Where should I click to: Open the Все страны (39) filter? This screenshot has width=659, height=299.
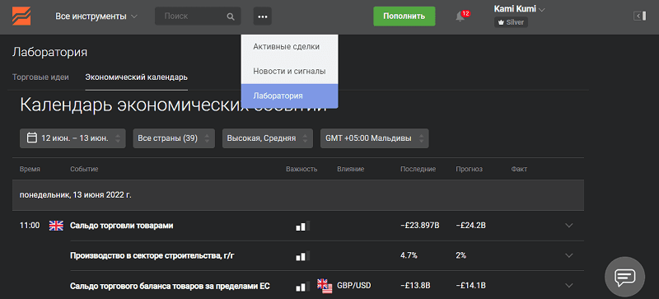(x=174, y=138)
